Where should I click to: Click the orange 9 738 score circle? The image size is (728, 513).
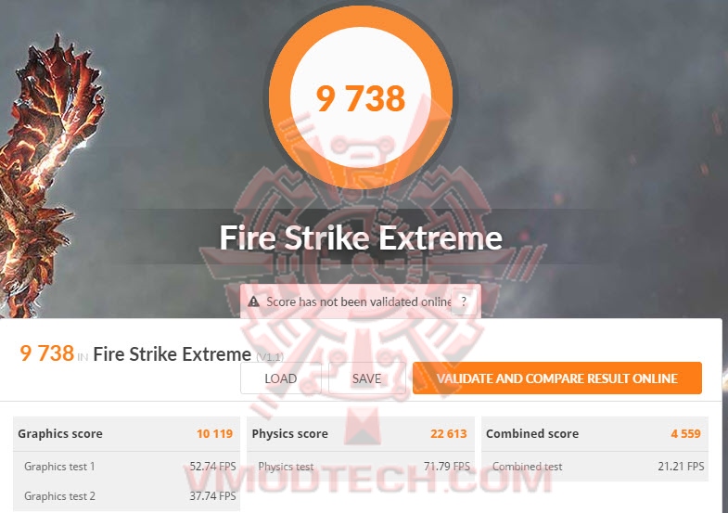pyautogui.click(x=361, y=97)
